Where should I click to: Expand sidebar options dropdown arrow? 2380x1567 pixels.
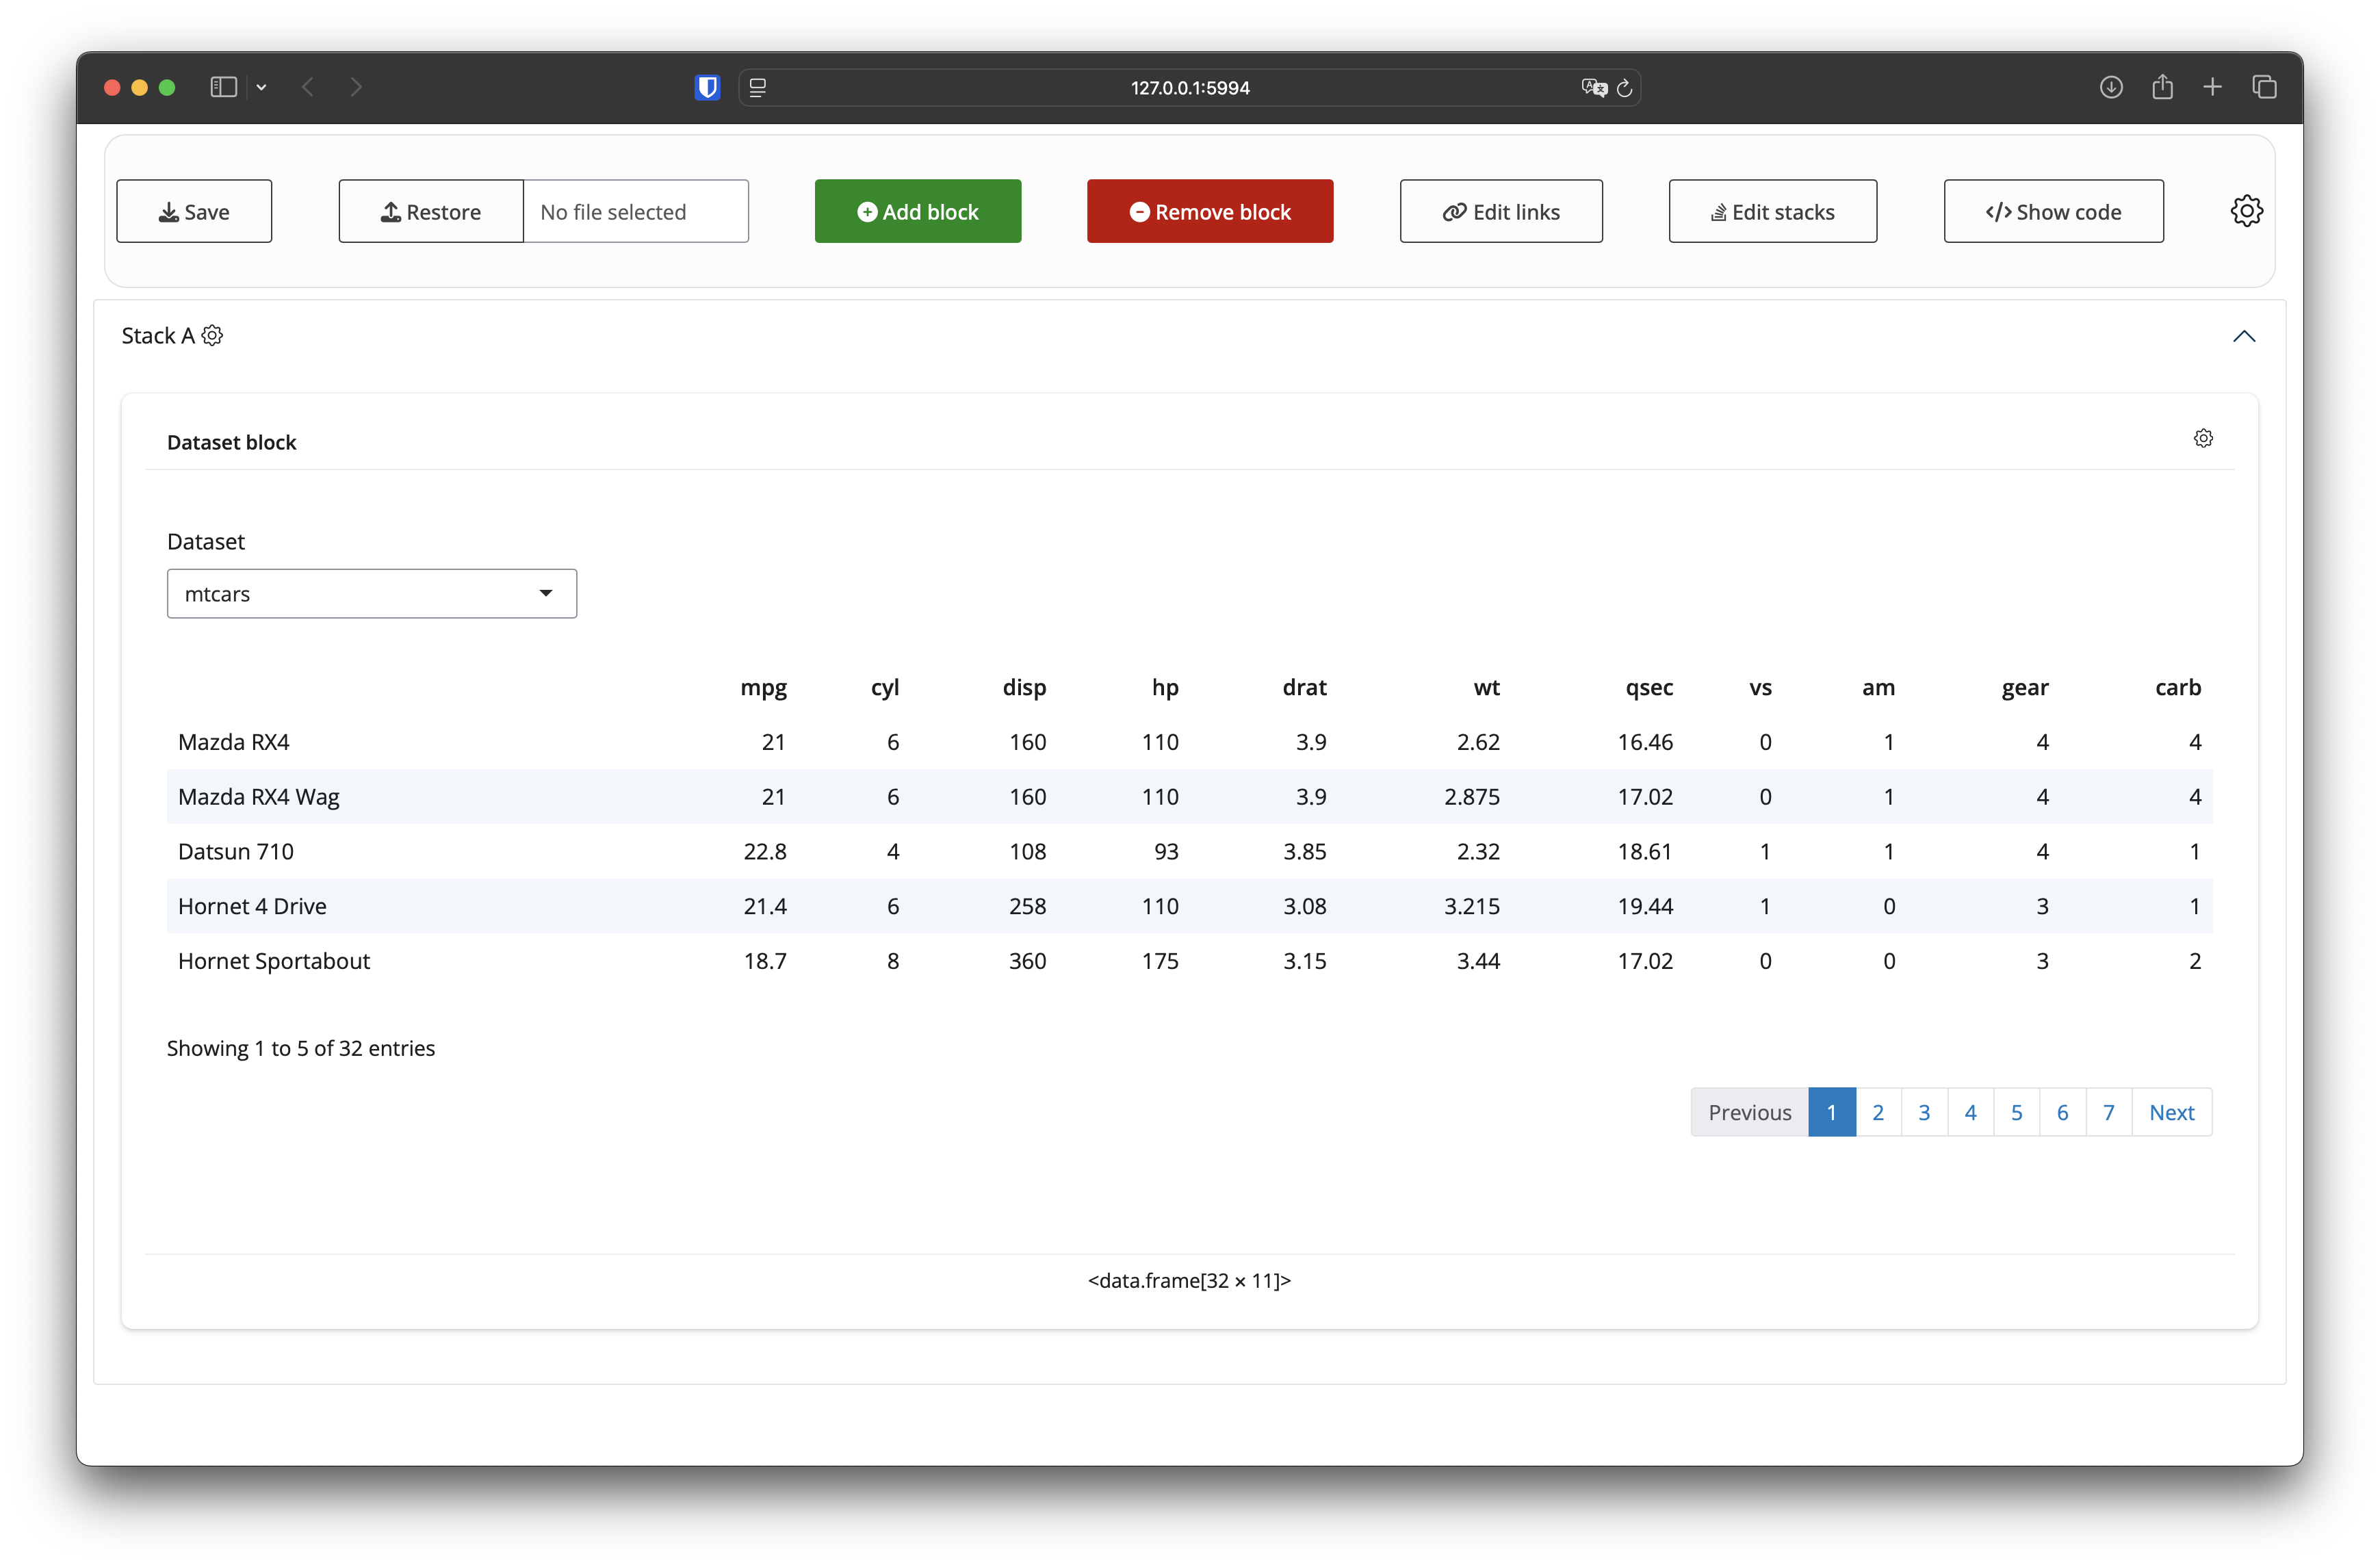tap(261, 88)
